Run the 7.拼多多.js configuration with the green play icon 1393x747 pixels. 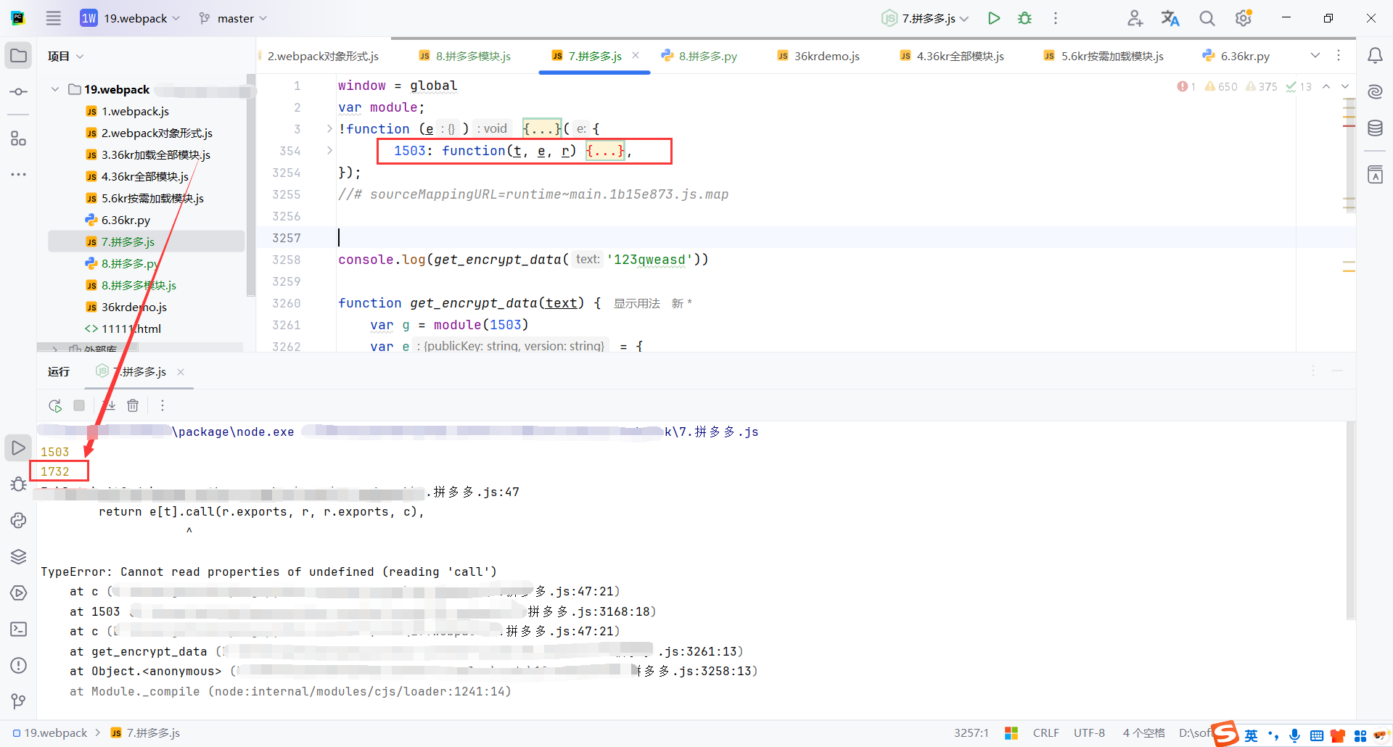click(994, 17)
